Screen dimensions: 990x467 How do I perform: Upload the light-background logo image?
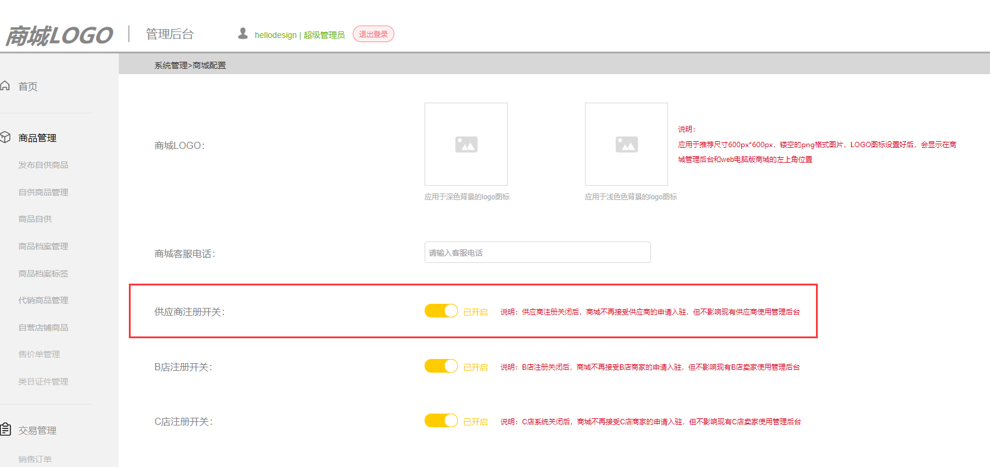(627, 144)
